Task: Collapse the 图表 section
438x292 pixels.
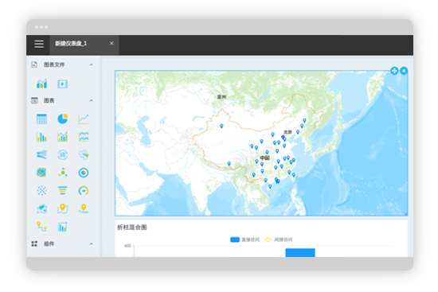Action: click(92, 100)
